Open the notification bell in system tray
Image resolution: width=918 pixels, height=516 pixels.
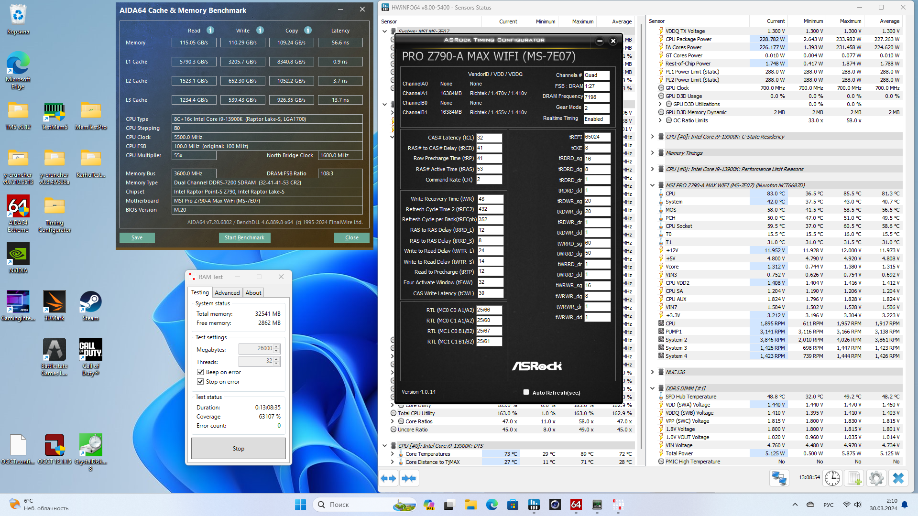point(905,505)
